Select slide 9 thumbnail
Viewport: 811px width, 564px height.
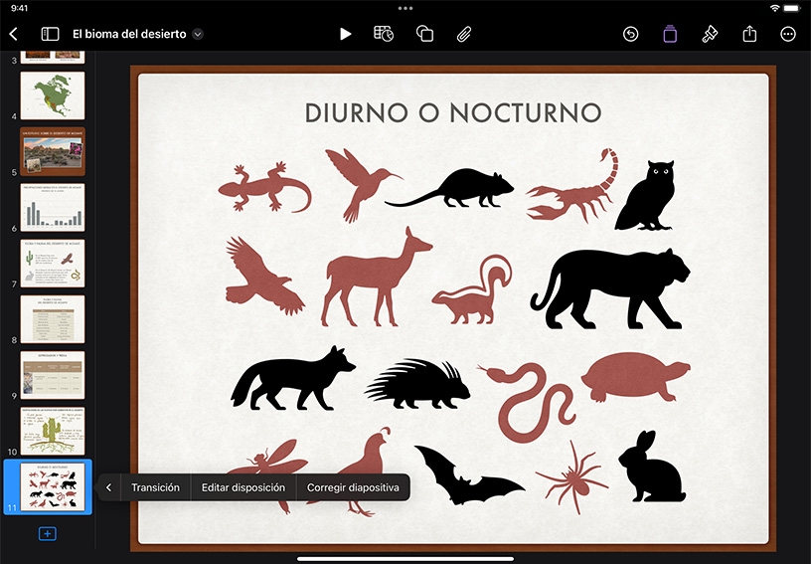(x=53, y=375)
